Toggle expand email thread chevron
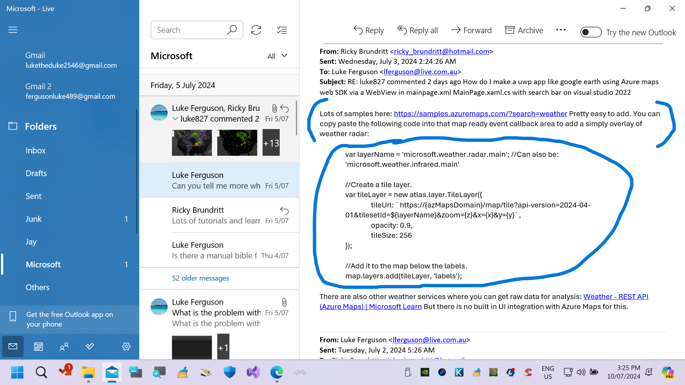685x385 pixels. point(175,118)
